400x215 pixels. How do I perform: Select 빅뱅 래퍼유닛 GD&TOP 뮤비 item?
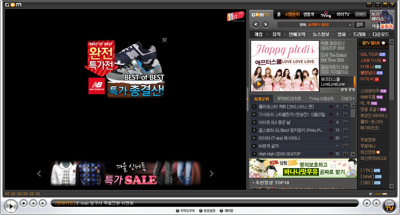click(x=338, y=46)
